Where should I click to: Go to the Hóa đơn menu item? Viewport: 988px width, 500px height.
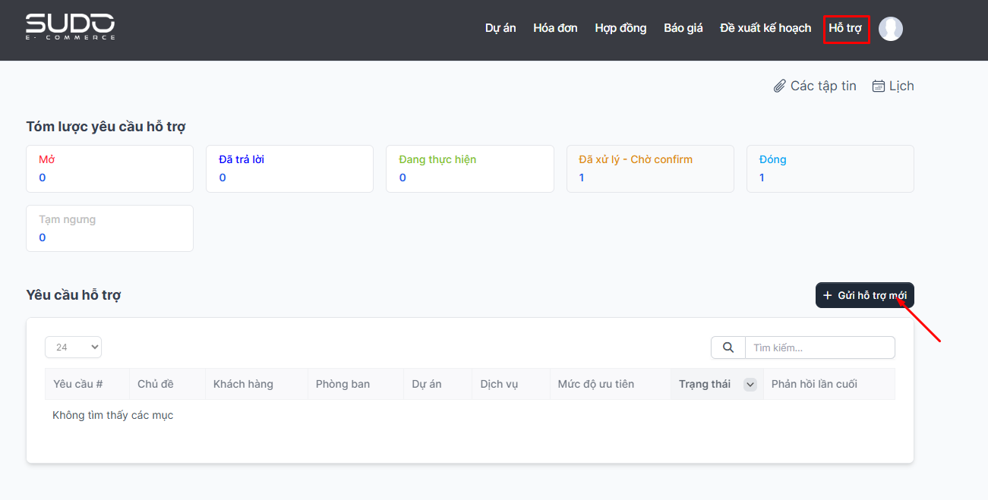(x=555, y=28)
